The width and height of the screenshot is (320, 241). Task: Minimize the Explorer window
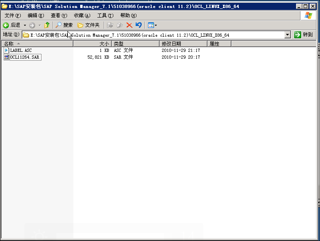[299, 6]
